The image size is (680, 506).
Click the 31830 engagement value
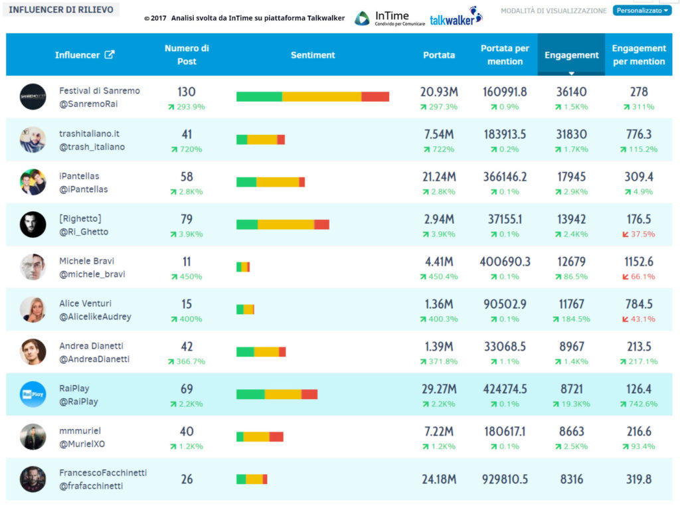(572, 134)
